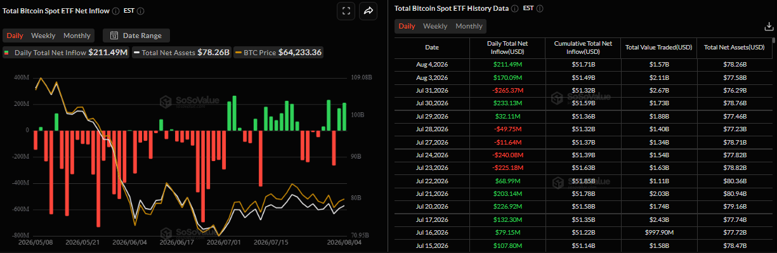Image resolution: width=777 pixels, height=253 pixels.
Task: Switch chart to Monthly view
Action: [77, 36]
